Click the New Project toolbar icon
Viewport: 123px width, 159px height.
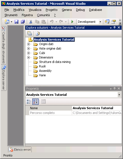7,22
